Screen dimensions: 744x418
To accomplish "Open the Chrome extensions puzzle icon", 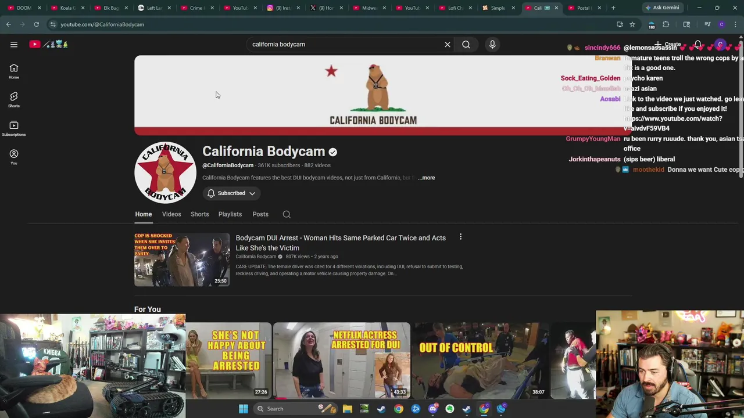I will [x=666, y=24].
